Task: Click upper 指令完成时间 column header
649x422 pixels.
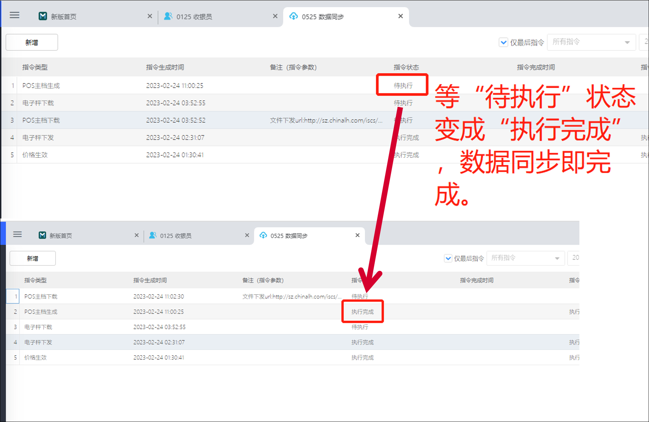Action: click(x=536, y=67)
